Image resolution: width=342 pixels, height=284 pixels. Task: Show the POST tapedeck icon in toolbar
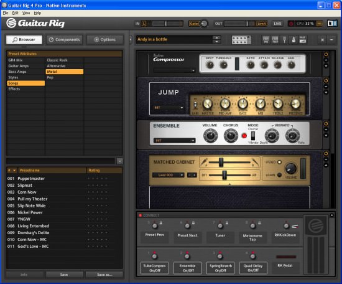pyautogui.click(x=275, y=39)
